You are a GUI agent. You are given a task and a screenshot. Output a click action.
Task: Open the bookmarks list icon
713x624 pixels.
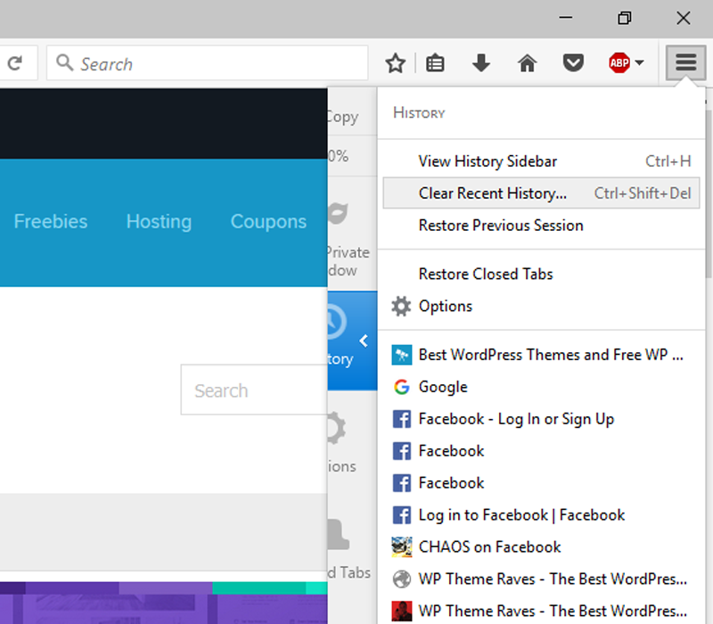(435, 63)
